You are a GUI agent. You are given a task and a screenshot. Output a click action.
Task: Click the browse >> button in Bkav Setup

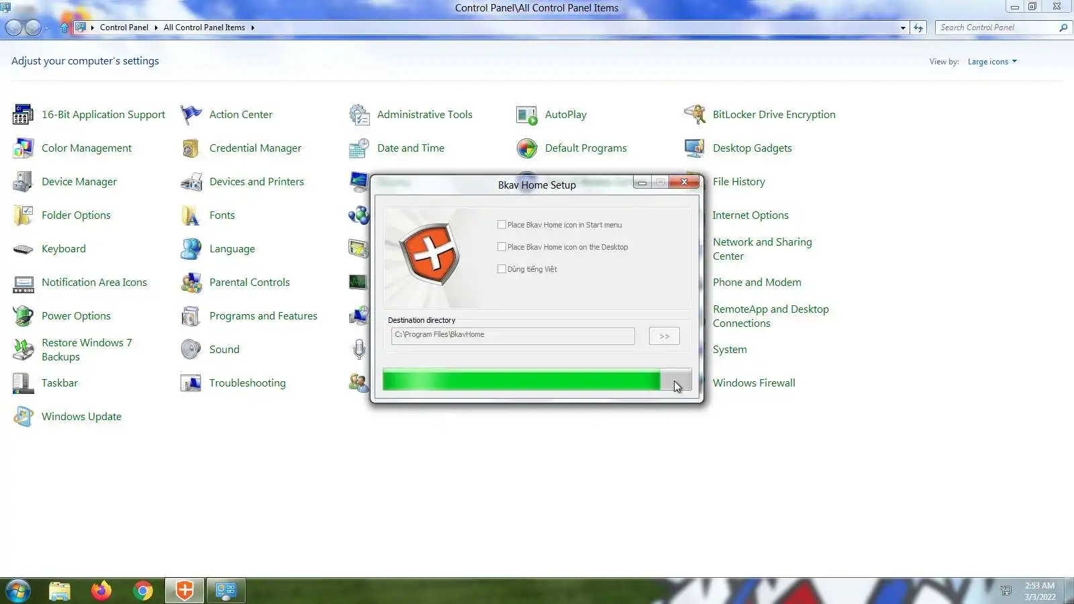coord(665,336)
